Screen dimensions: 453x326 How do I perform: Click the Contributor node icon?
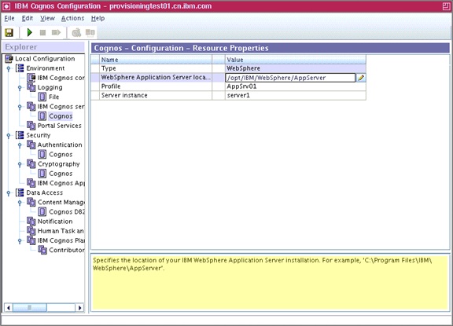(x=42, y=250)
